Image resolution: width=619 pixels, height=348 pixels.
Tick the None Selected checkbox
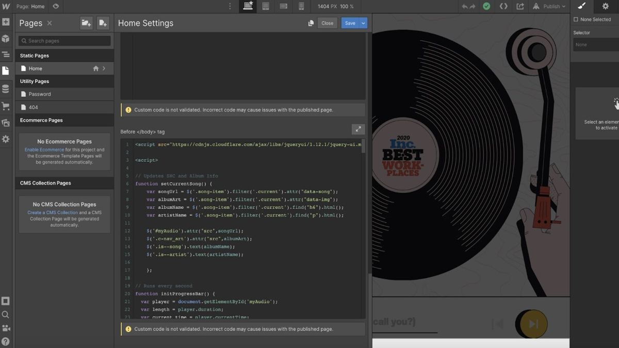575,20
